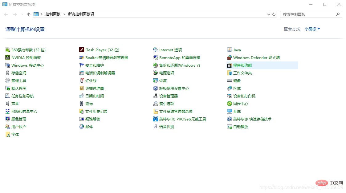Click the Forward navigation arrow
346x193 pixels.
pyautogui.click(x=15, y=14)
